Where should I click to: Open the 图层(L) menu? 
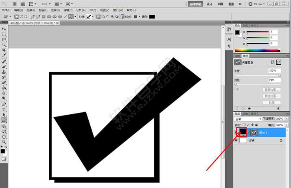[43, 10]
